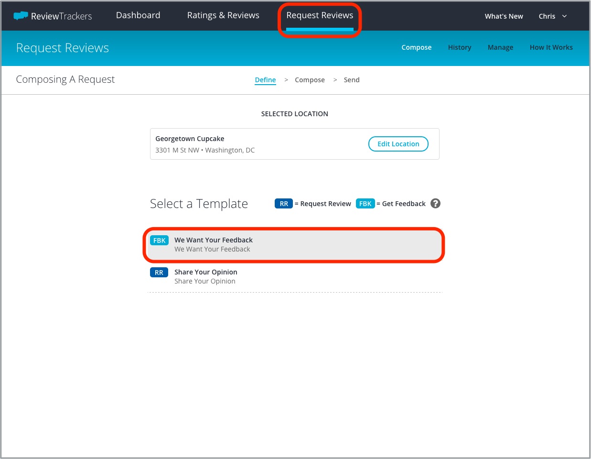Click the Chris user name

[547, 16]
